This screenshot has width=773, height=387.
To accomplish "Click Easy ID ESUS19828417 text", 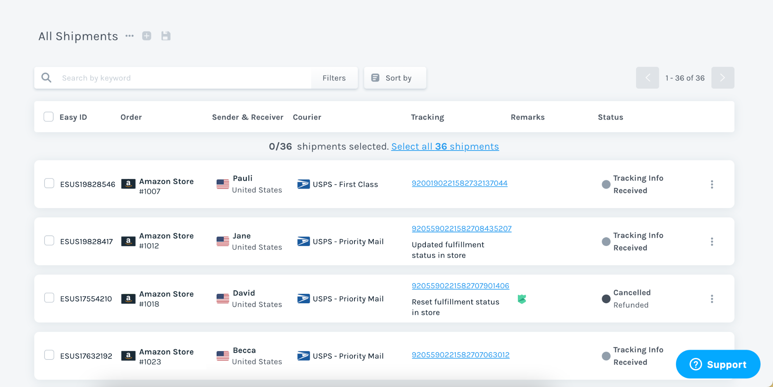I will [x=86, y=241].
